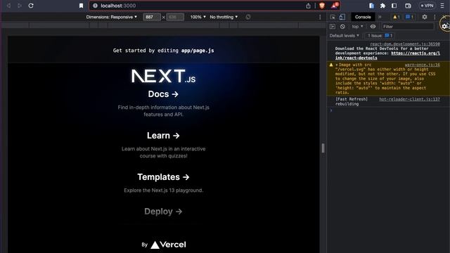
Task: Open device toolbar more options menu
Action: [x=320, y=17]
